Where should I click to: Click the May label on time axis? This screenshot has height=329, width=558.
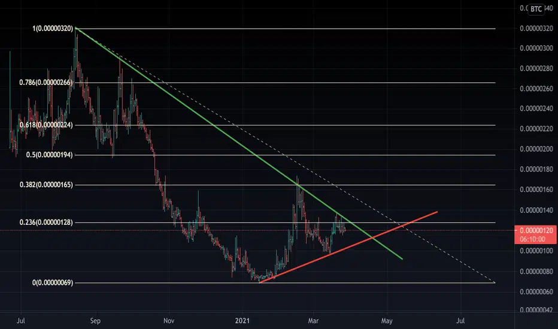click(387, 321)
